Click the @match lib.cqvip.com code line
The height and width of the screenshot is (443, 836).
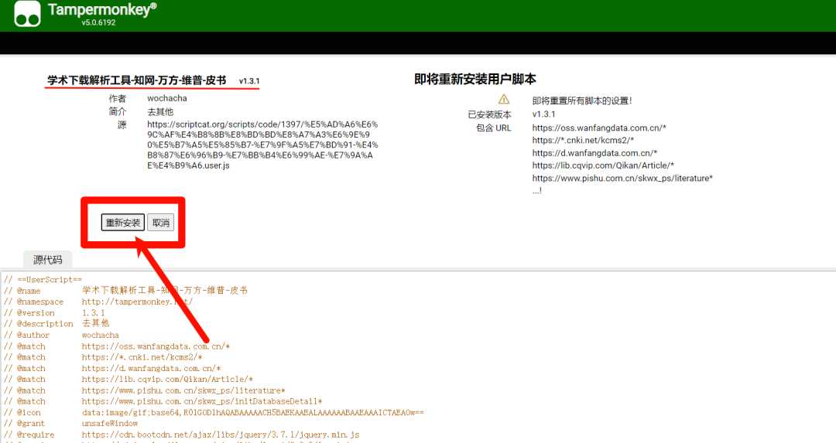[128, 379]
